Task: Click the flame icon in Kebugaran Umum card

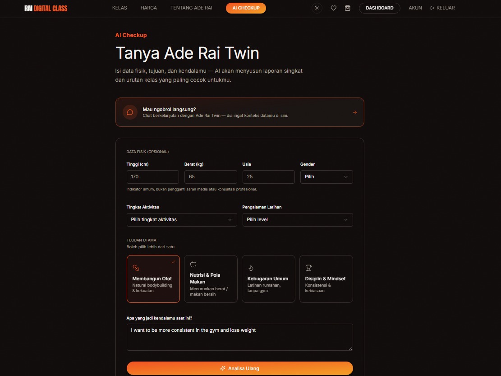Action: click(251, 268)
